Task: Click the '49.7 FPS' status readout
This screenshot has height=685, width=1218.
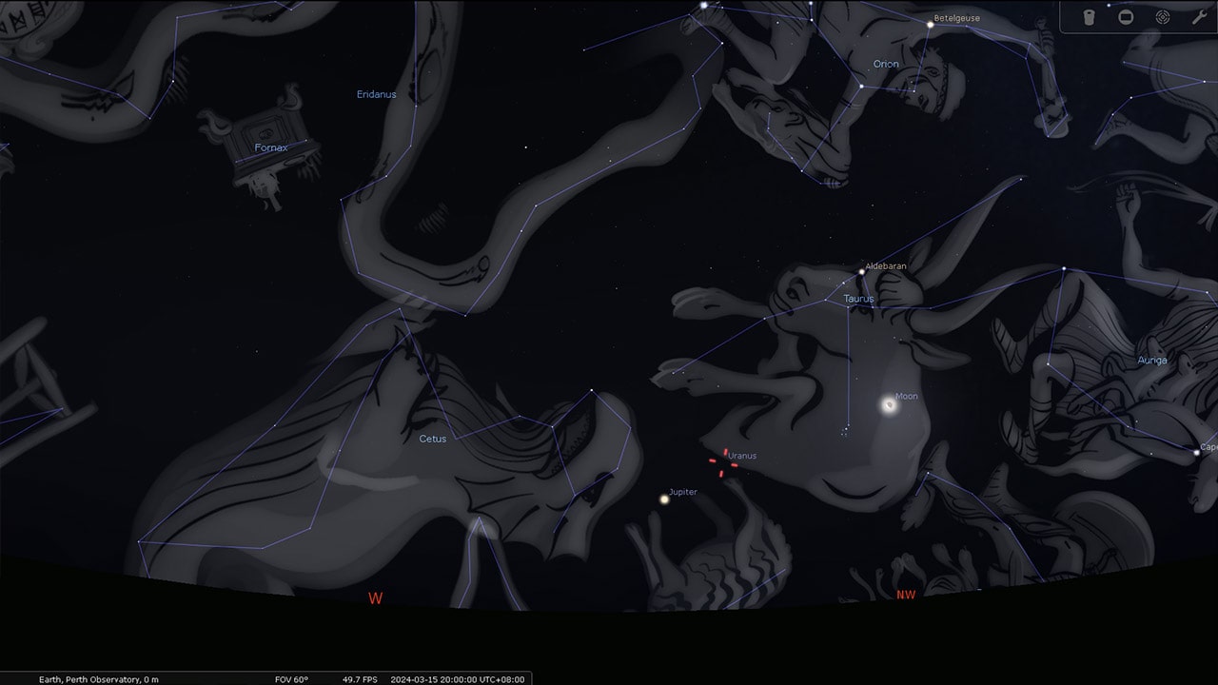Action: (x=360, y=679)
